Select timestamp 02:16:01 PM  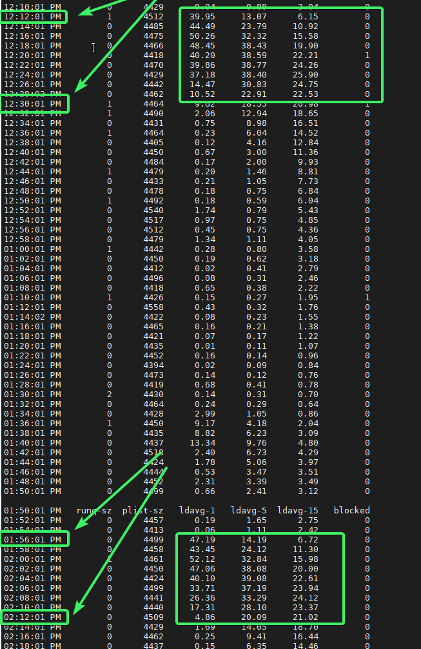click(32, 637)
